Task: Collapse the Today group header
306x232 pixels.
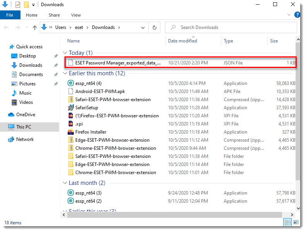Action: click(x=65, y=53)
